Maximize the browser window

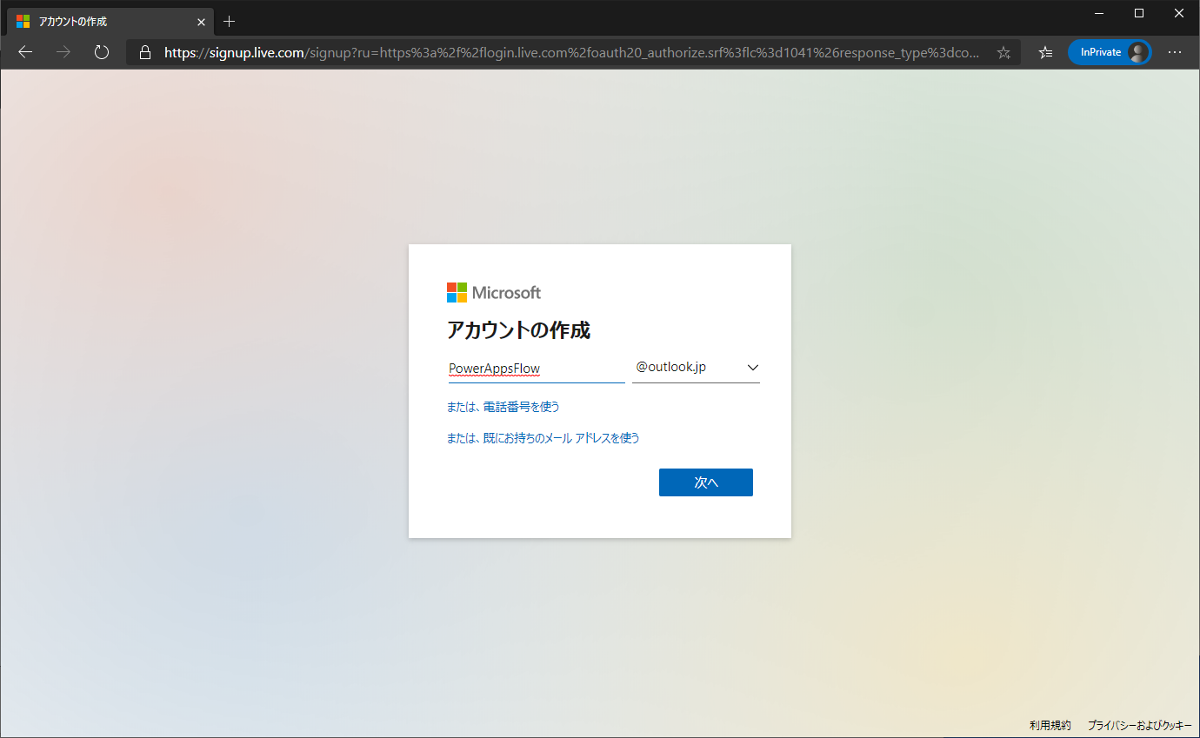[x=1139, y=12]
